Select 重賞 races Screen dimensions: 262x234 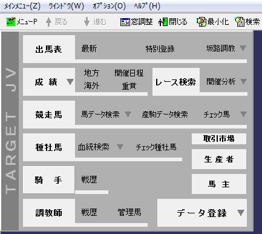[x=129, y=86]
